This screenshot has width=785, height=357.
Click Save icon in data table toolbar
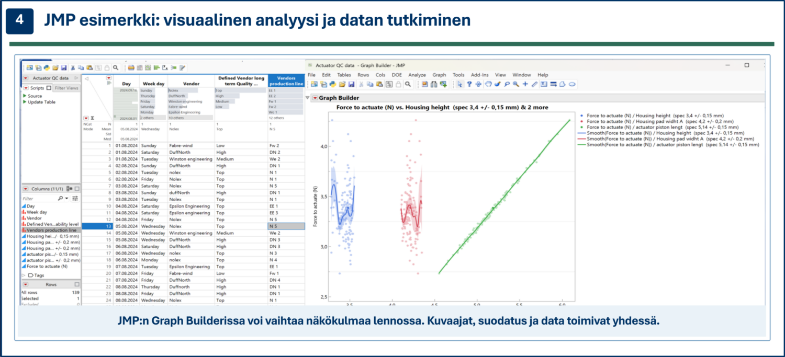pos(64,67)
